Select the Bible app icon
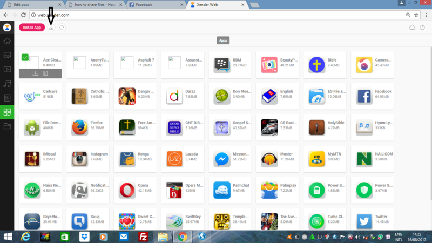Viewport: 432px width, 243px height. (316, 65)
